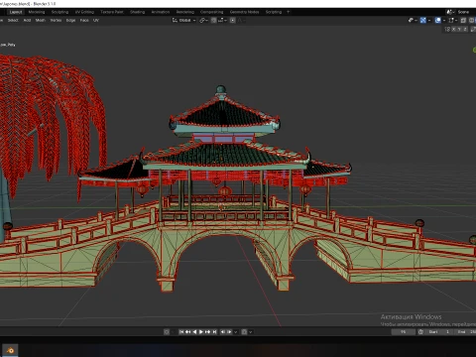Open the Vertex menu
476x357 pixels.
(56, 20)
